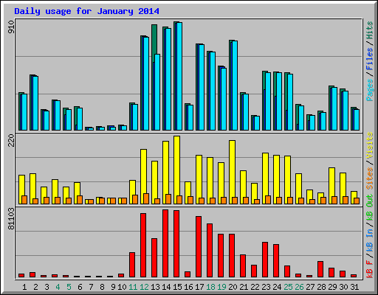
Task: Click the cyan pages bar for day 23
Action: (268, 101)
